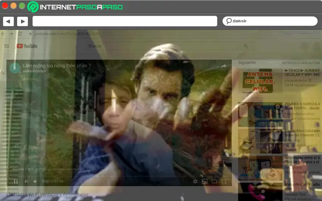
Task: Click the video progress bar
Action: tap(119, 176)
